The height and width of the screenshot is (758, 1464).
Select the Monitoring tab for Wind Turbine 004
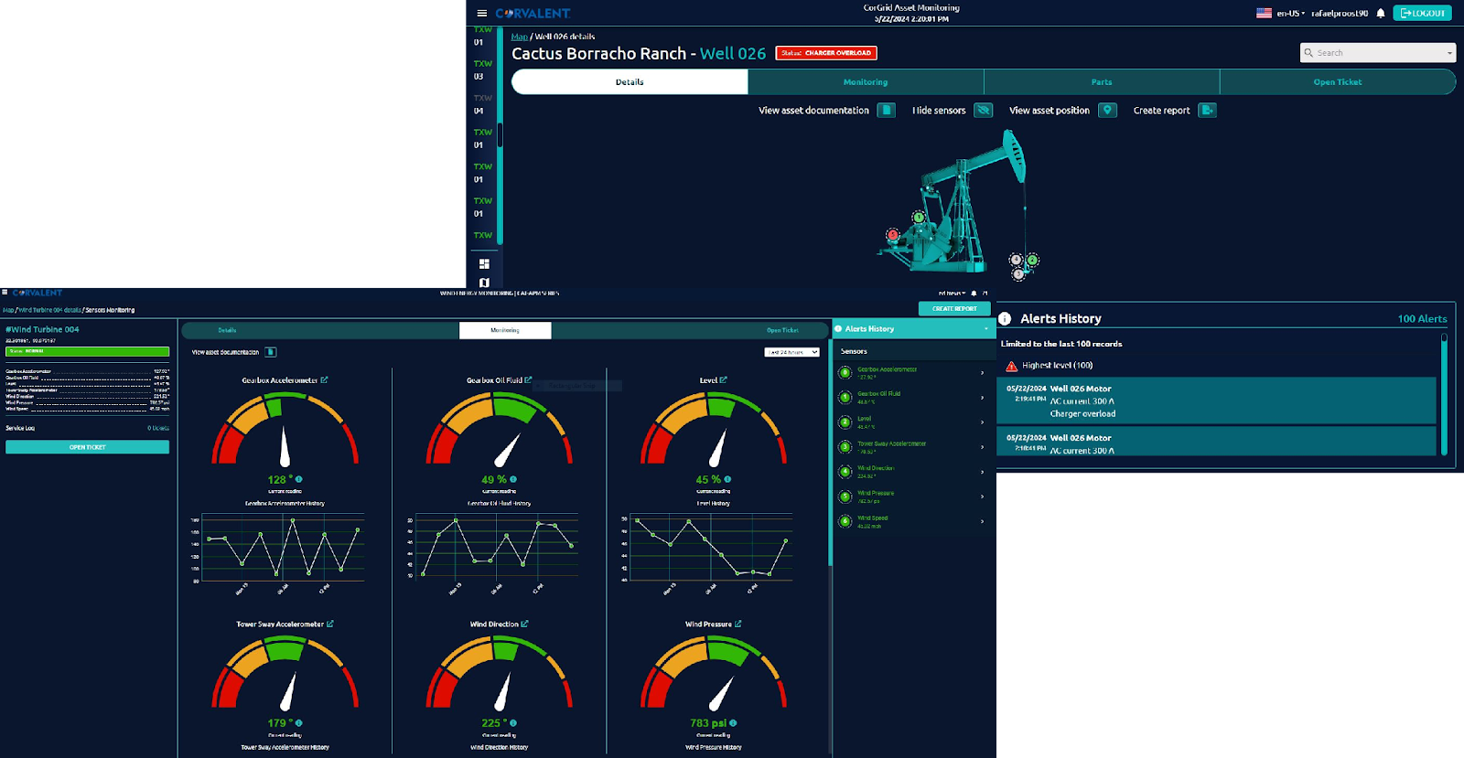point(505,330)
